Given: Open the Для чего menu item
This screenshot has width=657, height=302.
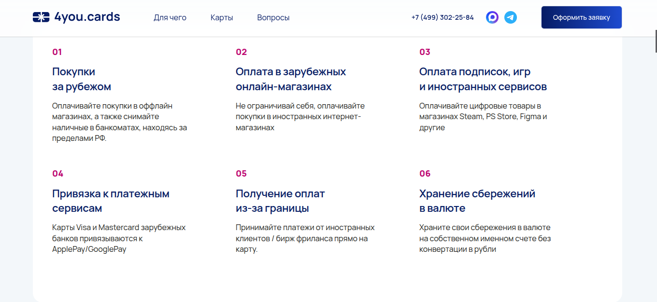Looking at the screenshot, I should tap(170, 17).
